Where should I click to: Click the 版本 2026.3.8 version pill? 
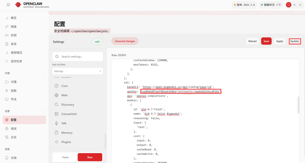point(244,5)
